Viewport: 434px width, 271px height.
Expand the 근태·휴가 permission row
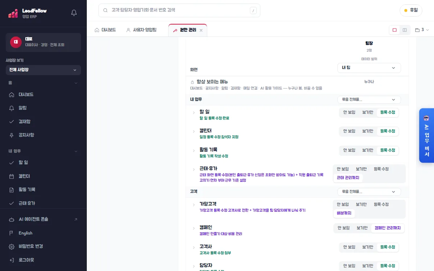pos(194,169)
